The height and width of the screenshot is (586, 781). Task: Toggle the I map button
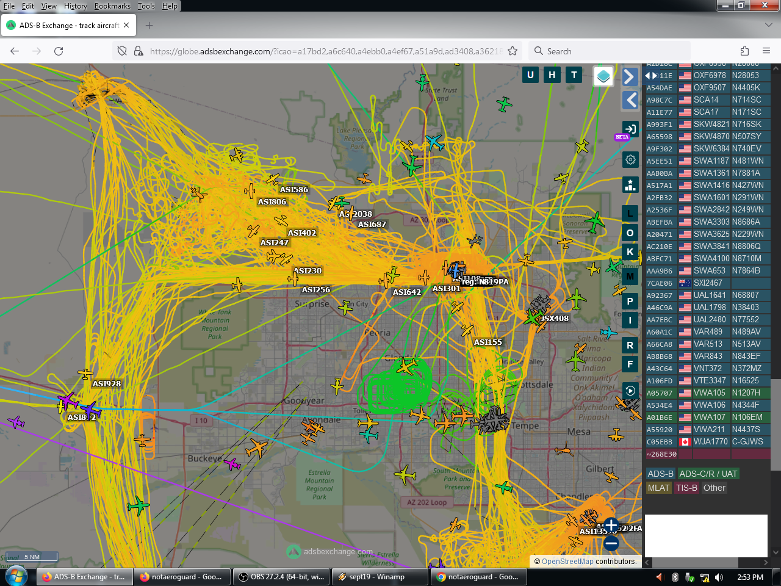(630, 320)
